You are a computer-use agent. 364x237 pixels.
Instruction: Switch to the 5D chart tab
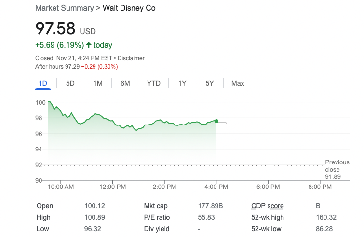[70, 83]
